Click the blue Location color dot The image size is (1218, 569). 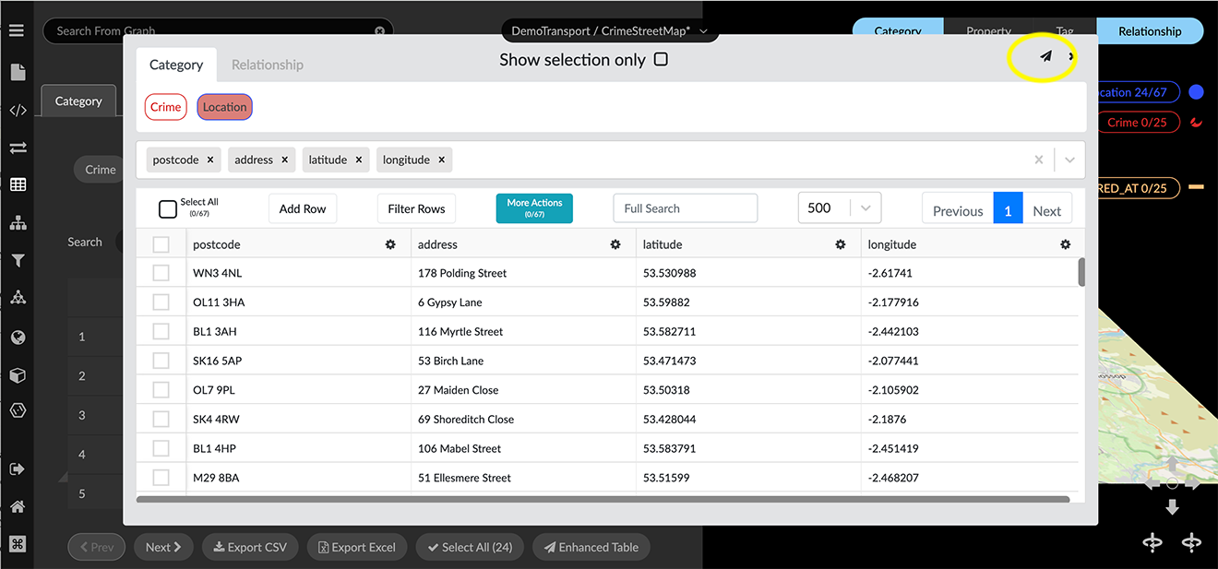click(1196, 92)
